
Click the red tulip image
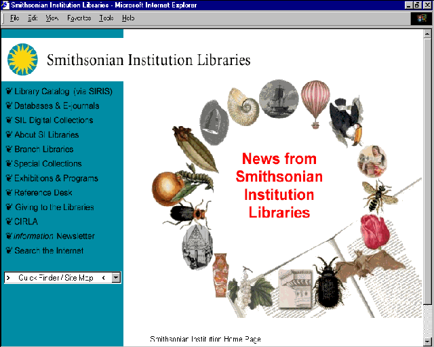(x=374, y=230)
